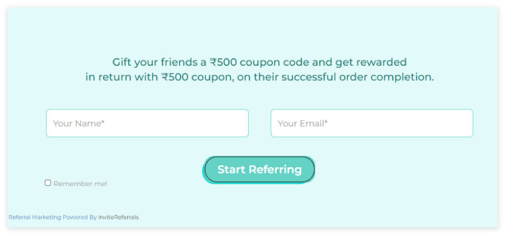505x235 pixels.
Task: Click the 'Gift your friends' headline line
Action: tap(259, 62)
